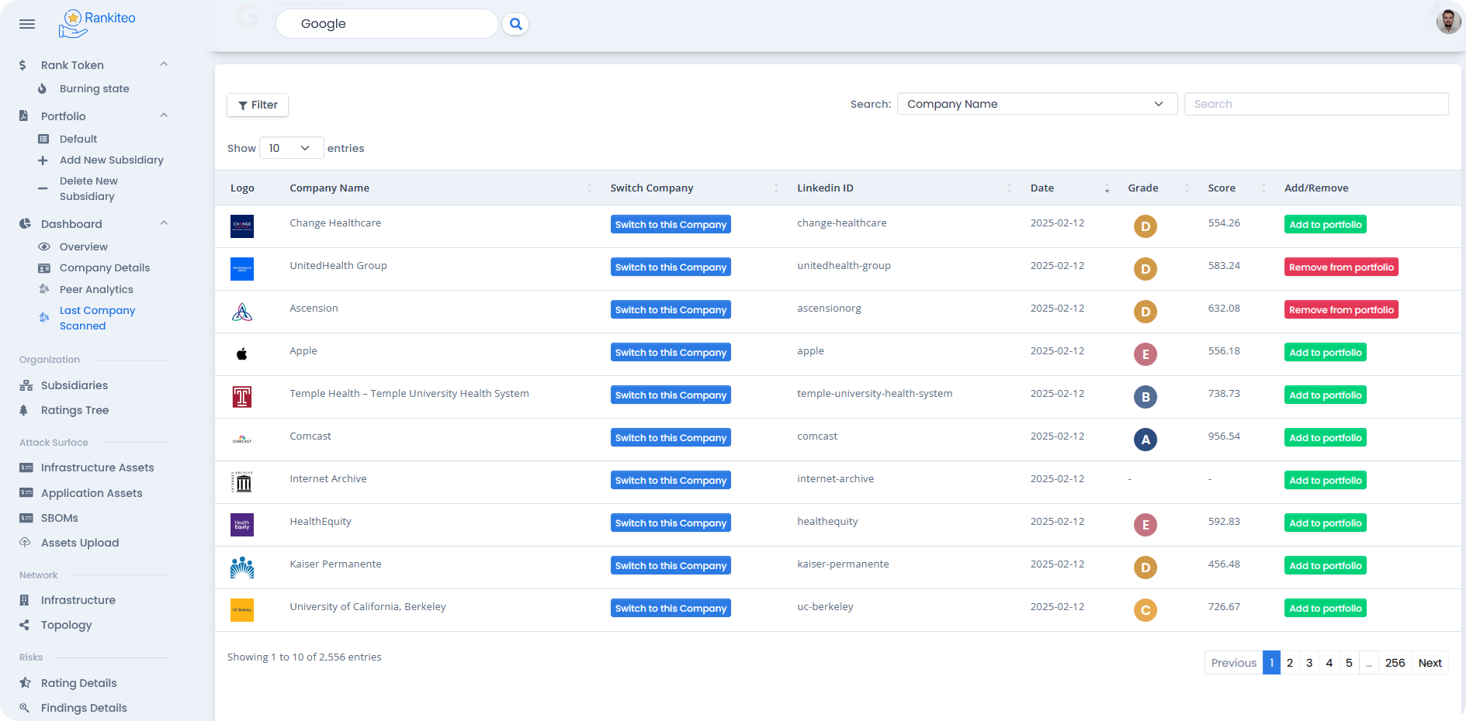1466x721 pixels.
Task: Click the Apple company logo
Action: [242, 354]
